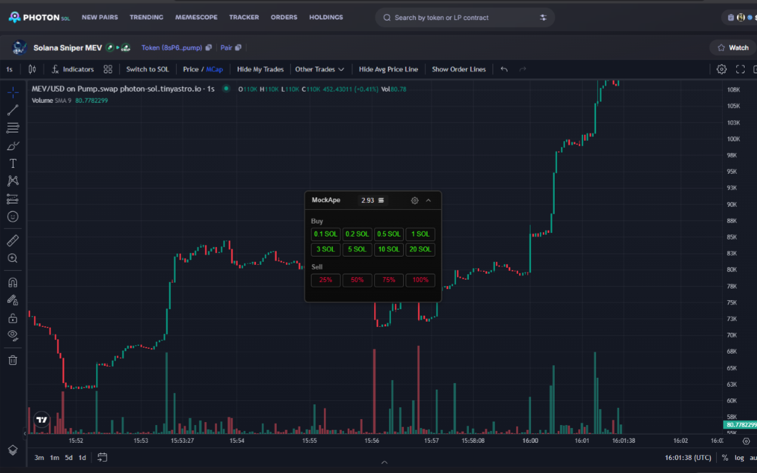Select the emoji sticker tool
Image resolution: width=757 pixels, height=473 pixels.
click(13, 216)
